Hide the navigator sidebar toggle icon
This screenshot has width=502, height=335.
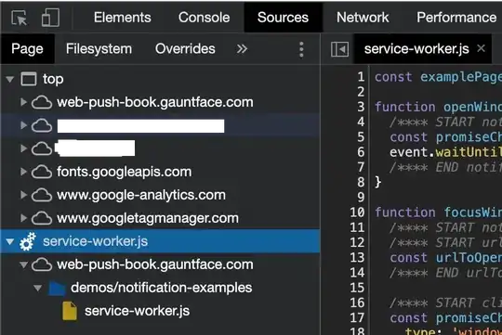339,49
